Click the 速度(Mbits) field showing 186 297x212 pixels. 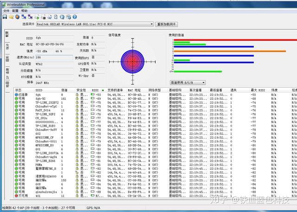pyautogui.click(x=54, y=58)
